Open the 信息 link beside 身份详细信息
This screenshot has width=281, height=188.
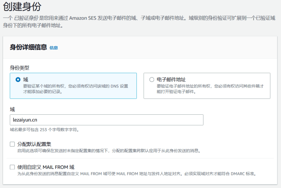pyautogui.click(x=54, y=48)
